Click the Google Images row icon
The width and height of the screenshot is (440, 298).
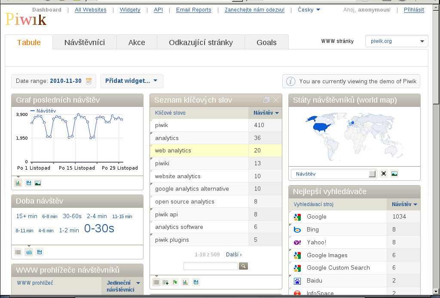click(x=297, y=255)
